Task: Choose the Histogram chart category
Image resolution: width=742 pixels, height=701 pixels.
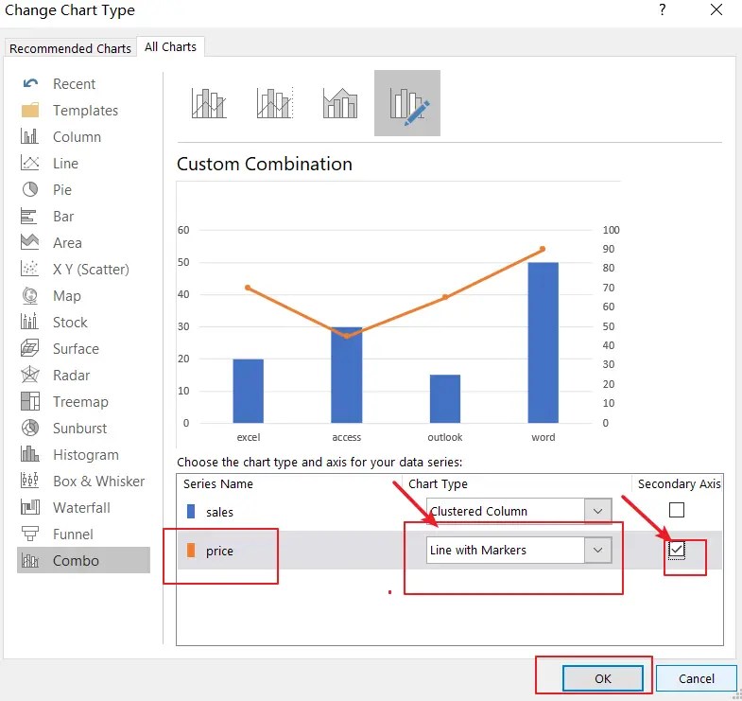Action: [86, 455]
